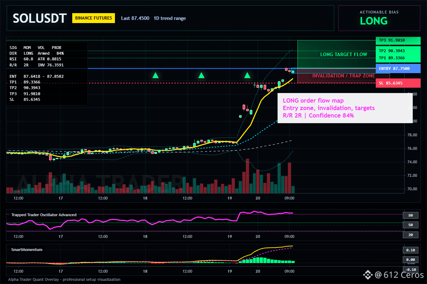427x284 pixels.
Task: Select the TP3 91.9810 green price tag
Action: (398, 40)
